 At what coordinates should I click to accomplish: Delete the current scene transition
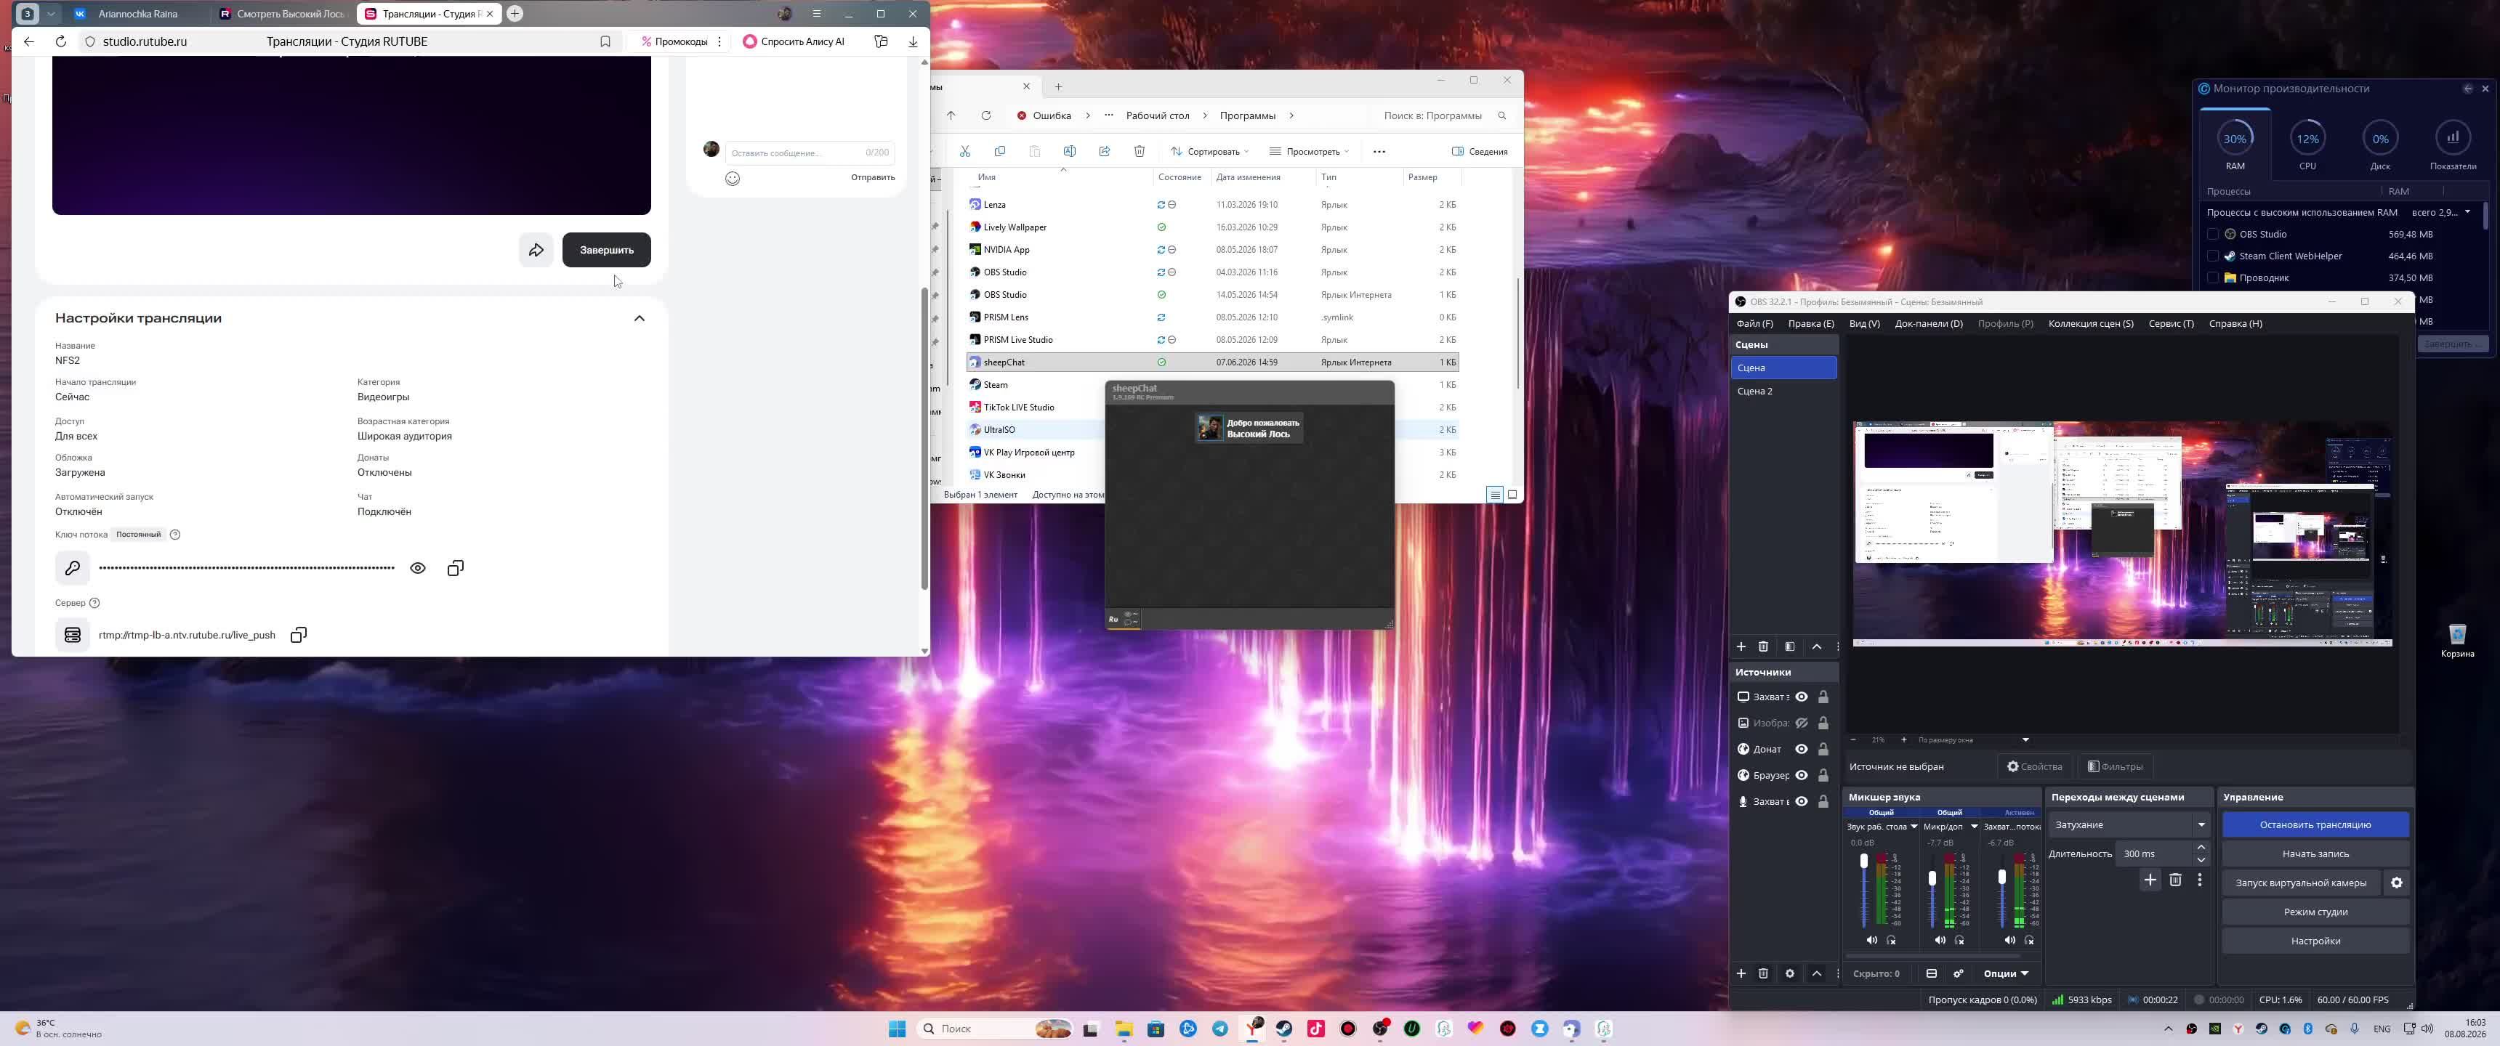coord(2175,880)
